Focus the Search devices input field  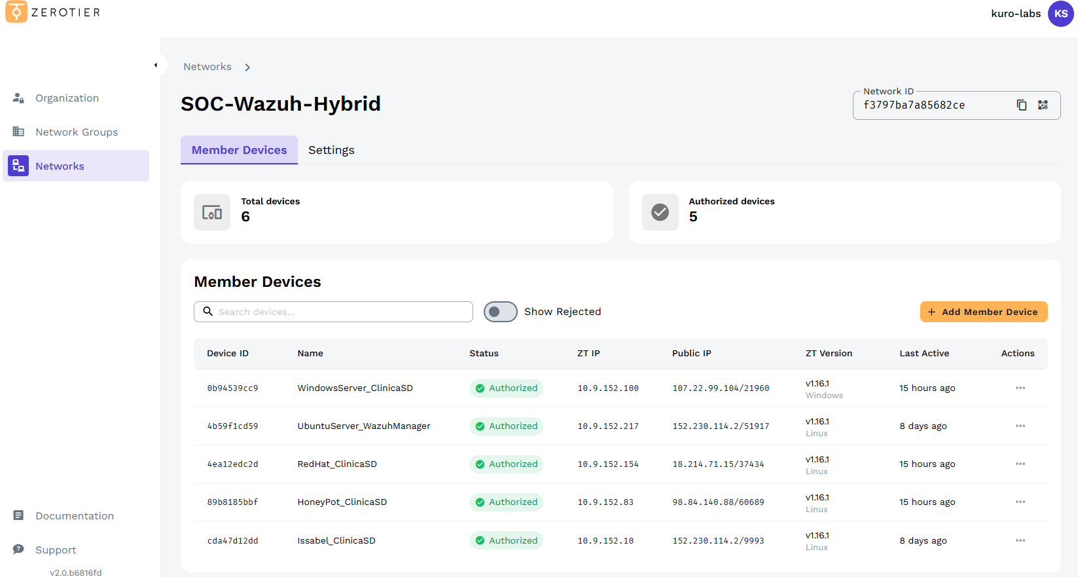333,312
